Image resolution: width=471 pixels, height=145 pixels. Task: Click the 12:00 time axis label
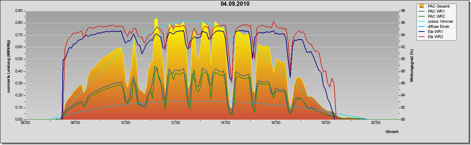pos(175,123)
